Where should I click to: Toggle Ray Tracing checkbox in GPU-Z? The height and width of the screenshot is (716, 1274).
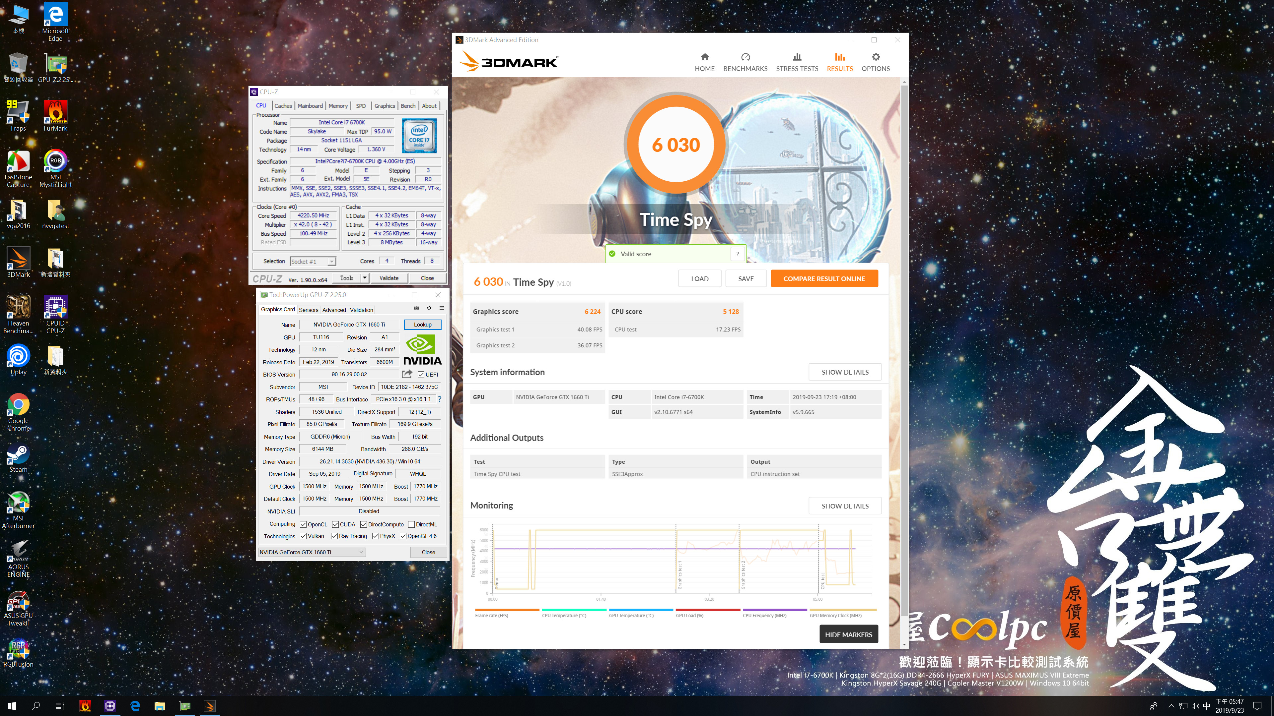click(334, 536)
